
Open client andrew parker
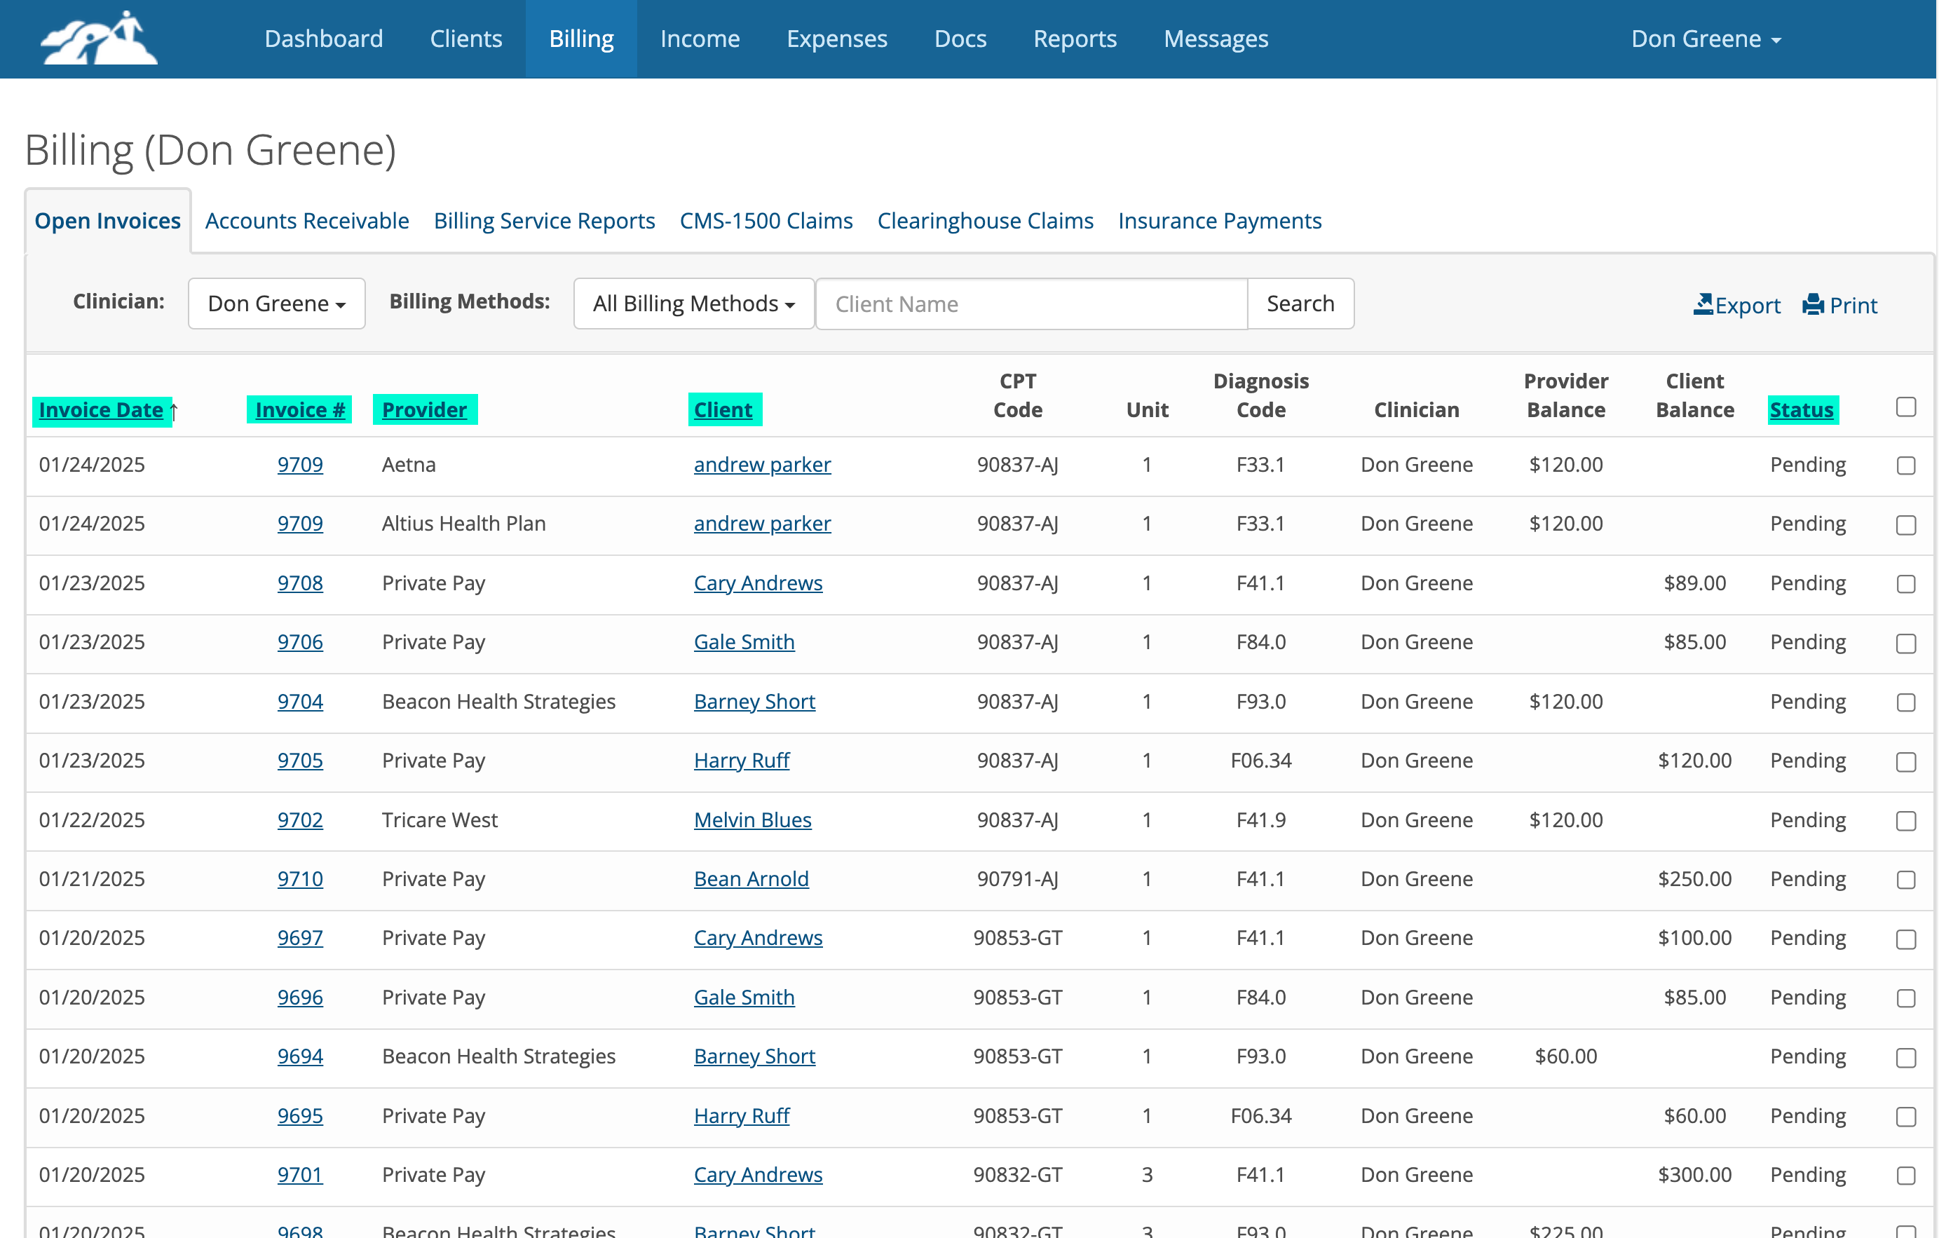[762, 465]
